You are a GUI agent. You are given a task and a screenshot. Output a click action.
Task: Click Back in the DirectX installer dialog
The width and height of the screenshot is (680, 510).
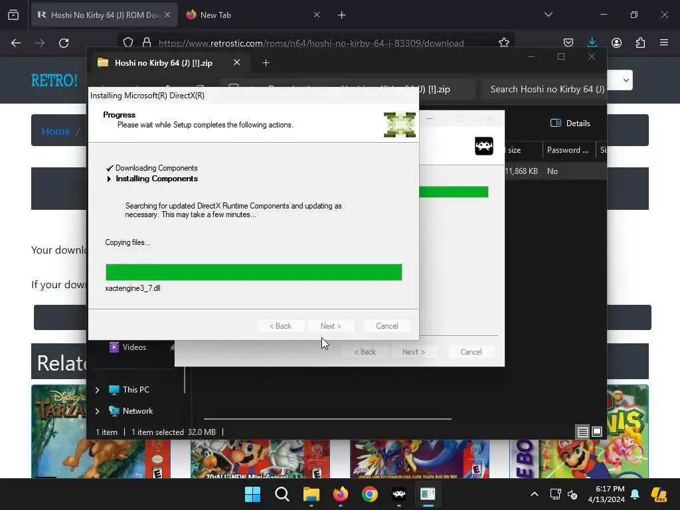[x=280, y=325]
